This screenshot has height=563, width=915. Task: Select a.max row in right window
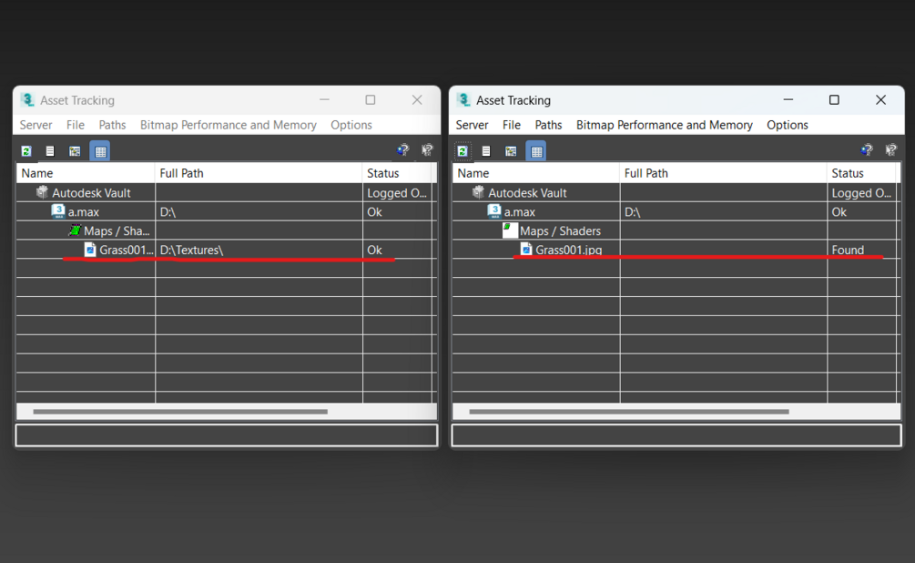[x=676, y=211]
